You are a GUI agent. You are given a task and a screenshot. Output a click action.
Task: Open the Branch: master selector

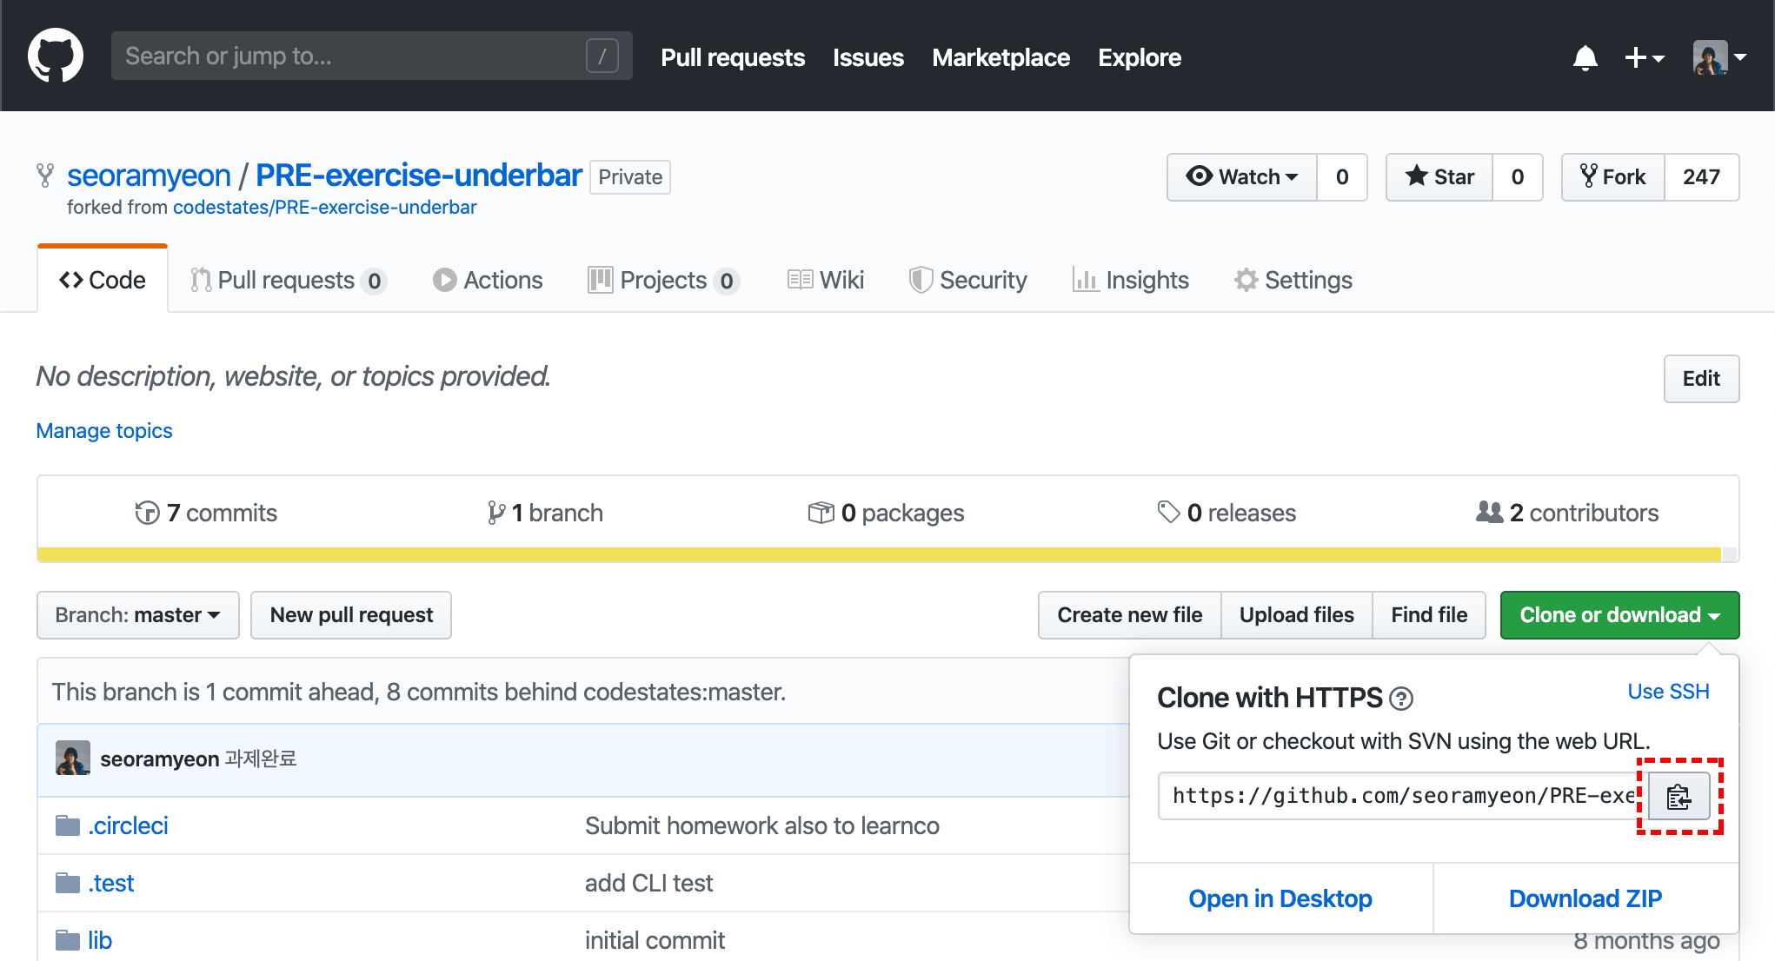pyautogui.click(x=137, y=615)
